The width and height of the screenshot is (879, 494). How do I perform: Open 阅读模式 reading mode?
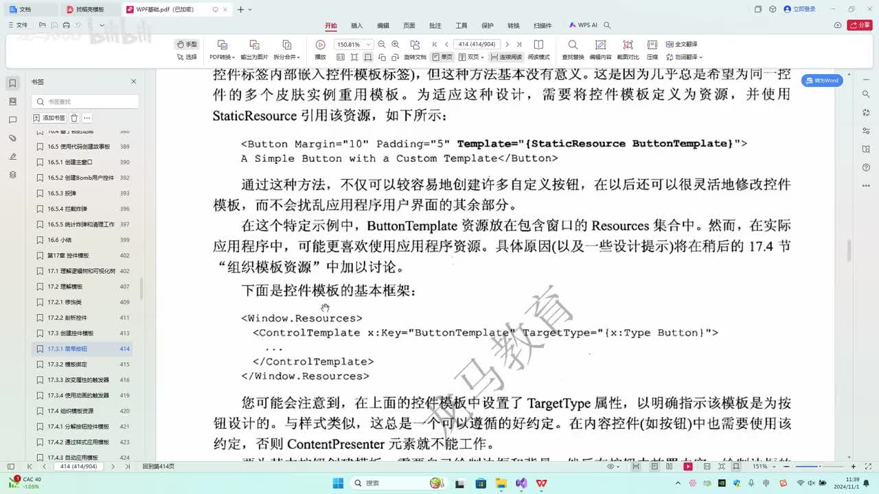[x=538, y=50]
